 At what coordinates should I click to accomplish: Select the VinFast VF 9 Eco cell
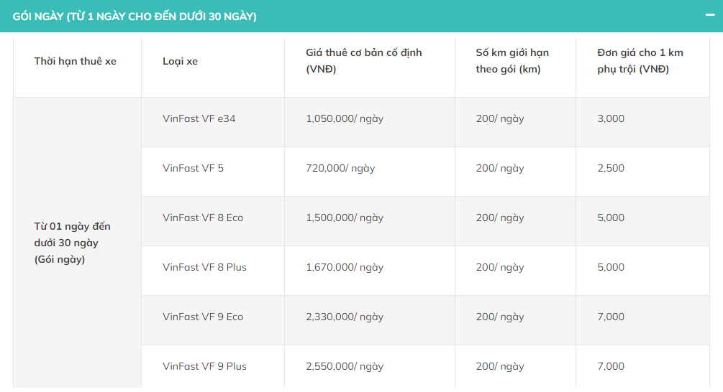203,317
